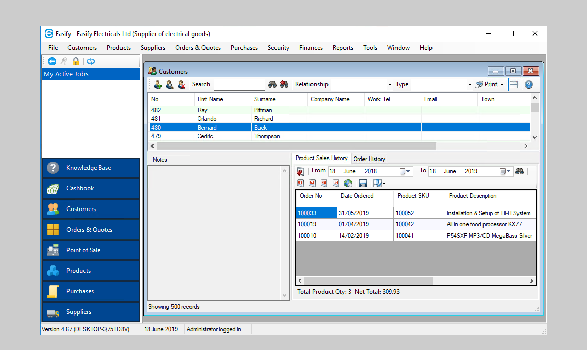Switch to the Order History tab
The image size is (587, 350).
click(369, 159)
